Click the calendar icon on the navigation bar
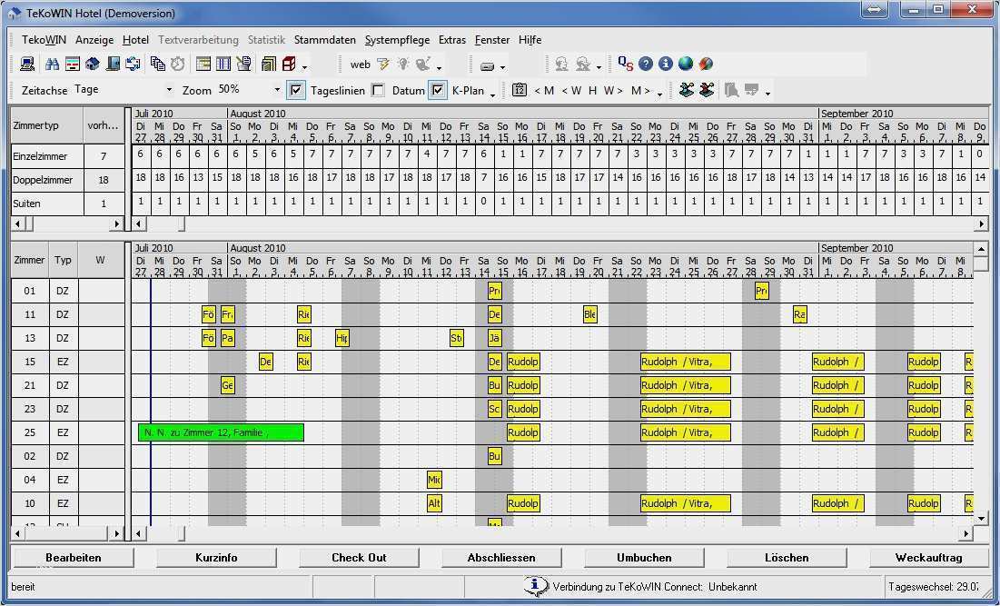Image resolution: width=1000 pixels, height=606 pixels. point(519,91)
